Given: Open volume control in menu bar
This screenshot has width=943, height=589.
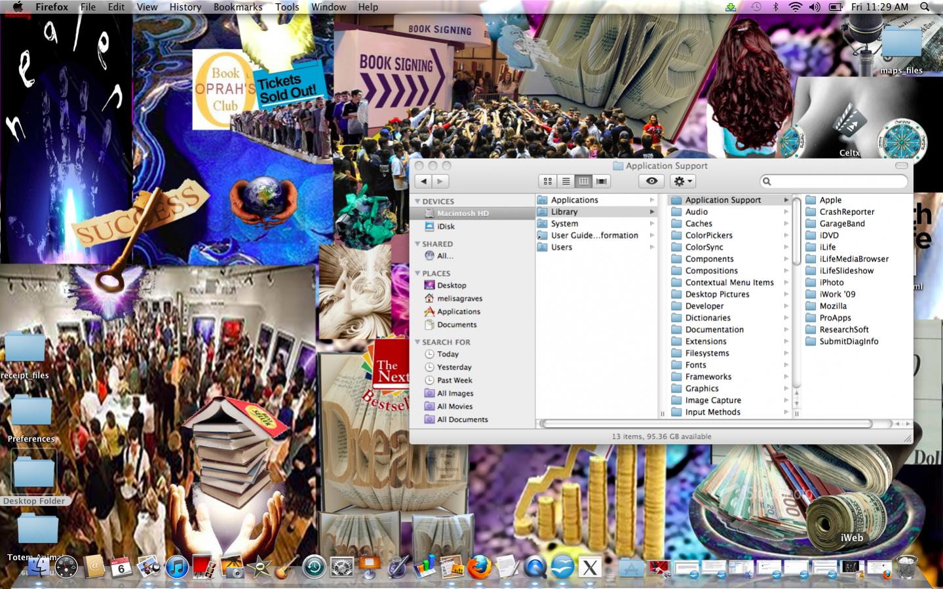Looking at the screenshot, I should point(815,7).
